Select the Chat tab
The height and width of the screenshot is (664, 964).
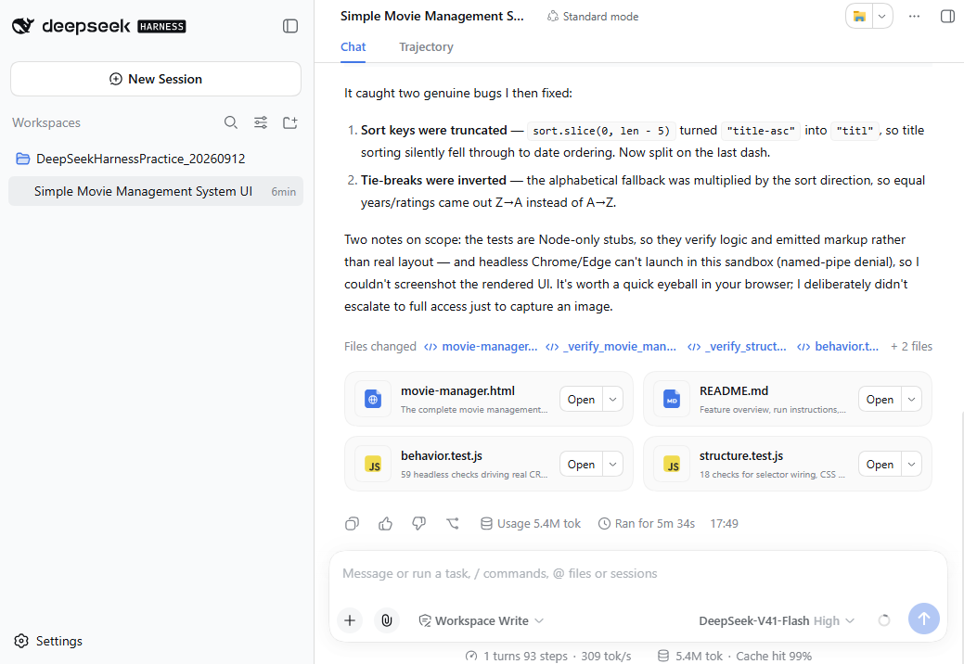(x=353, y=46)
